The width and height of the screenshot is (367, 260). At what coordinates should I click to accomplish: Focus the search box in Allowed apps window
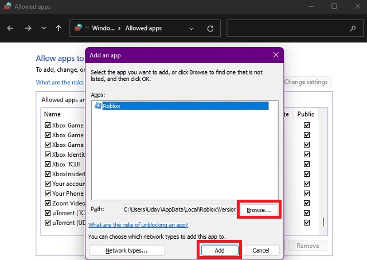(295, 28)
